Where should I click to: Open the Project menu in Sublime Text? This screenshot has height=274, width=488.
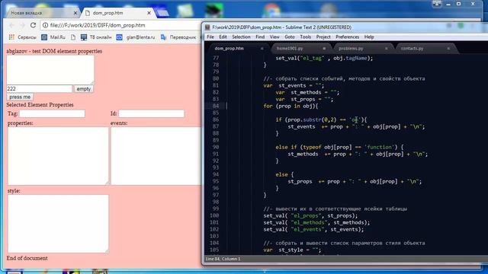pyautogui.click(x=323, y=37)
